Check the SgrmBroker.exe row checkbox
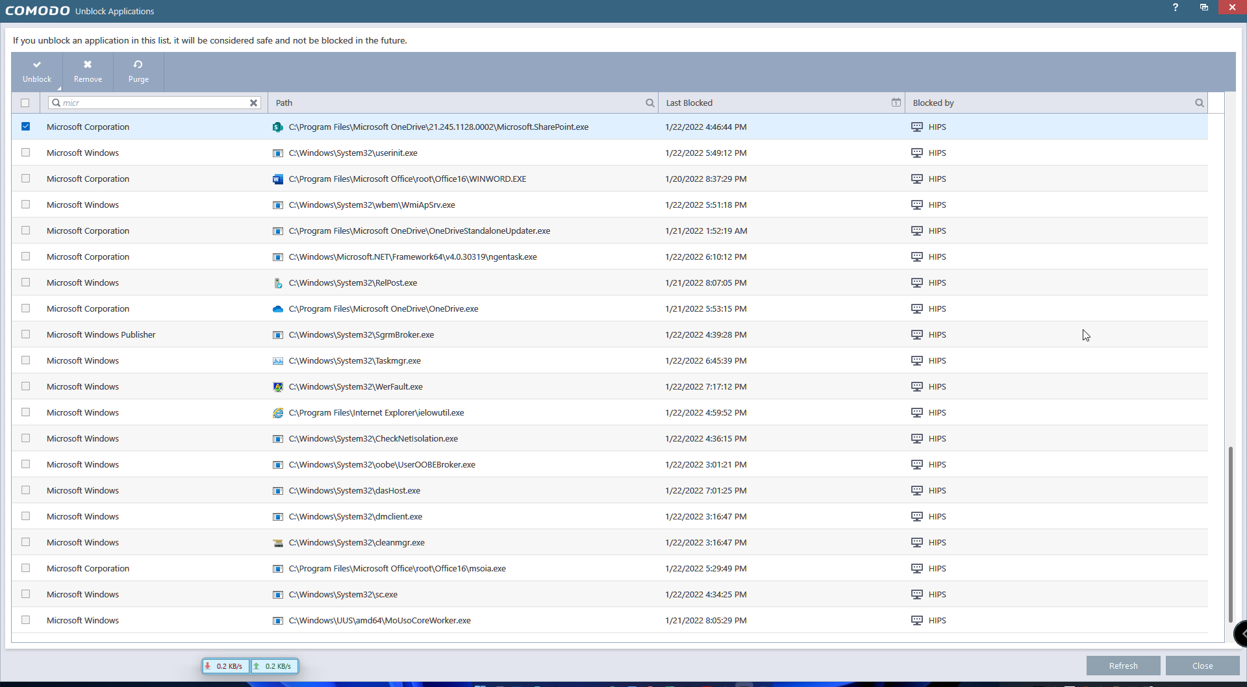Screen dimensions: 1247x687 click(25, 334)
